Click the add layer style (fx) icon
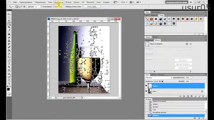Screen dimensions: 214x120 point(184,96)
